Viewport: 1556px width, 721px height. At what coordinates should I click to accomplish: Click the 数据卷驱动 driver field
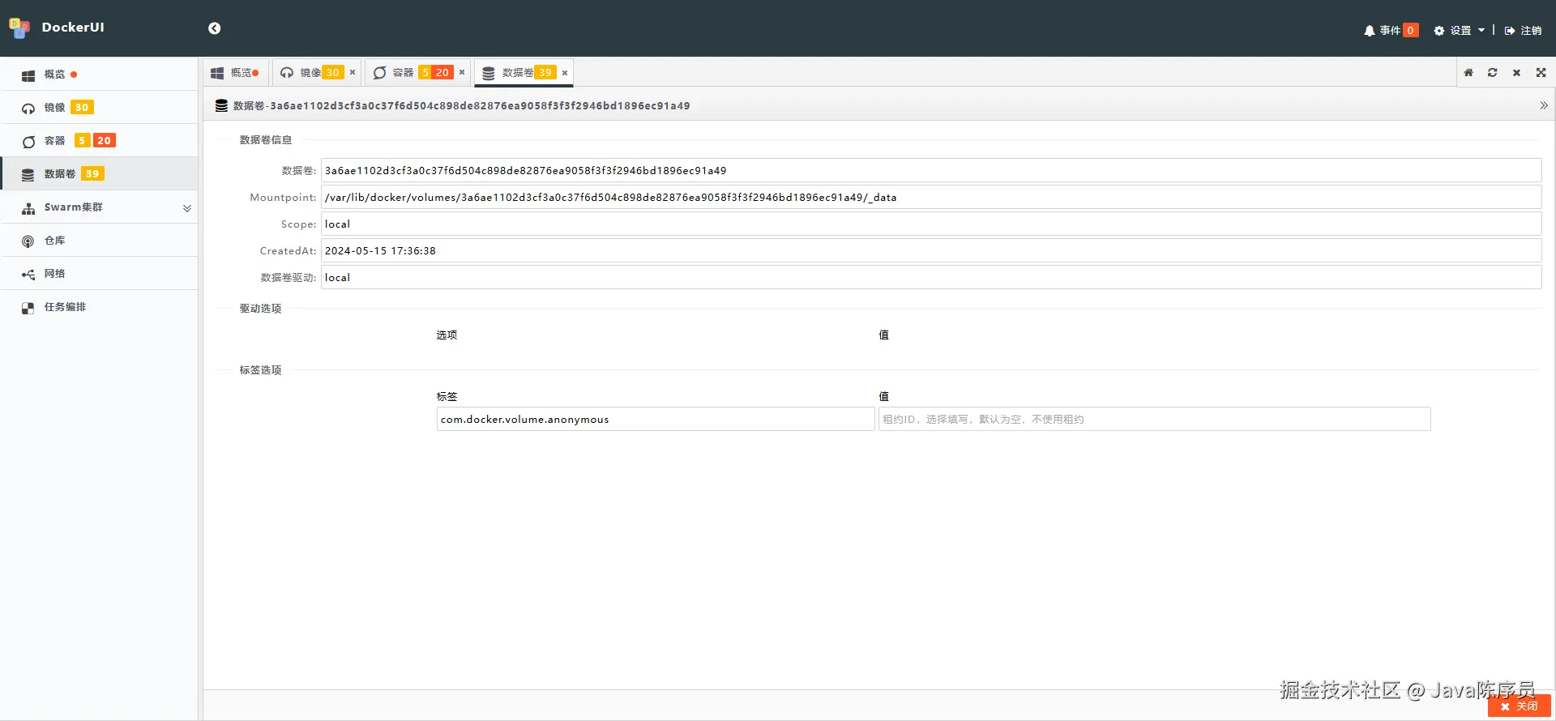pyautogui.click(x=931, y=278)
